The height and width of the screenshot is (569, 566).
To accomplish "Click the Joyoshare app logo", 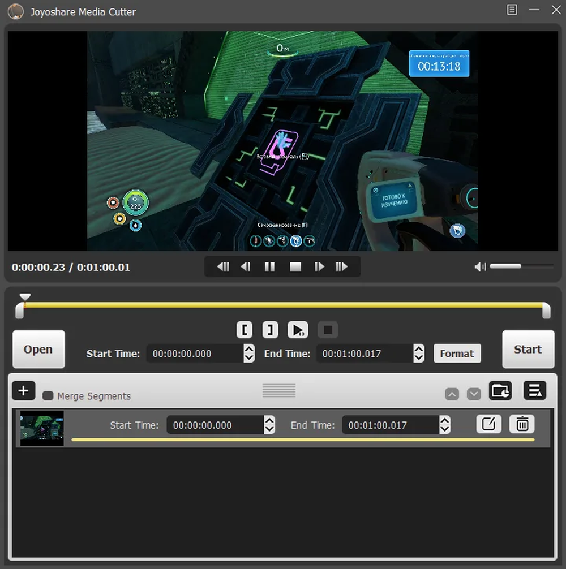I will 16,12.
